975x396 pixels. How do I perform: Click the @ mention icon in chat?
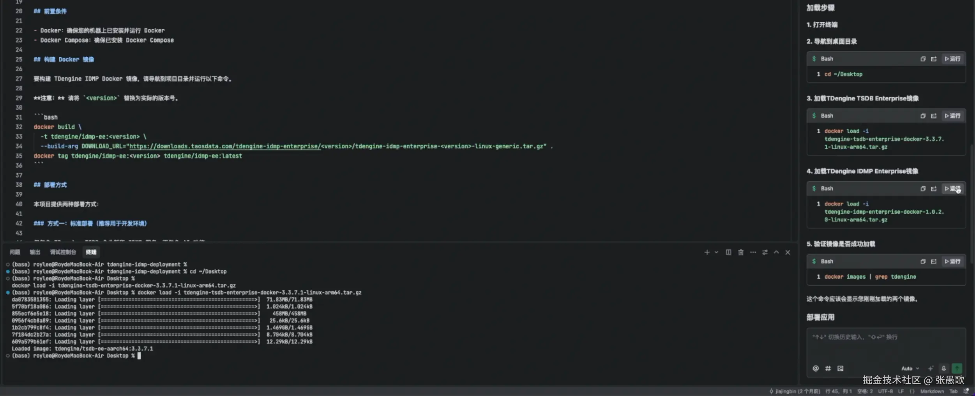[815, 368]
